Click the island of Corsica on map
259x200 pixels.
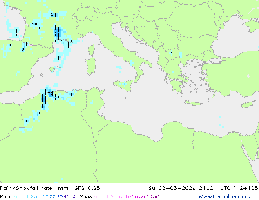pos(92,50)
